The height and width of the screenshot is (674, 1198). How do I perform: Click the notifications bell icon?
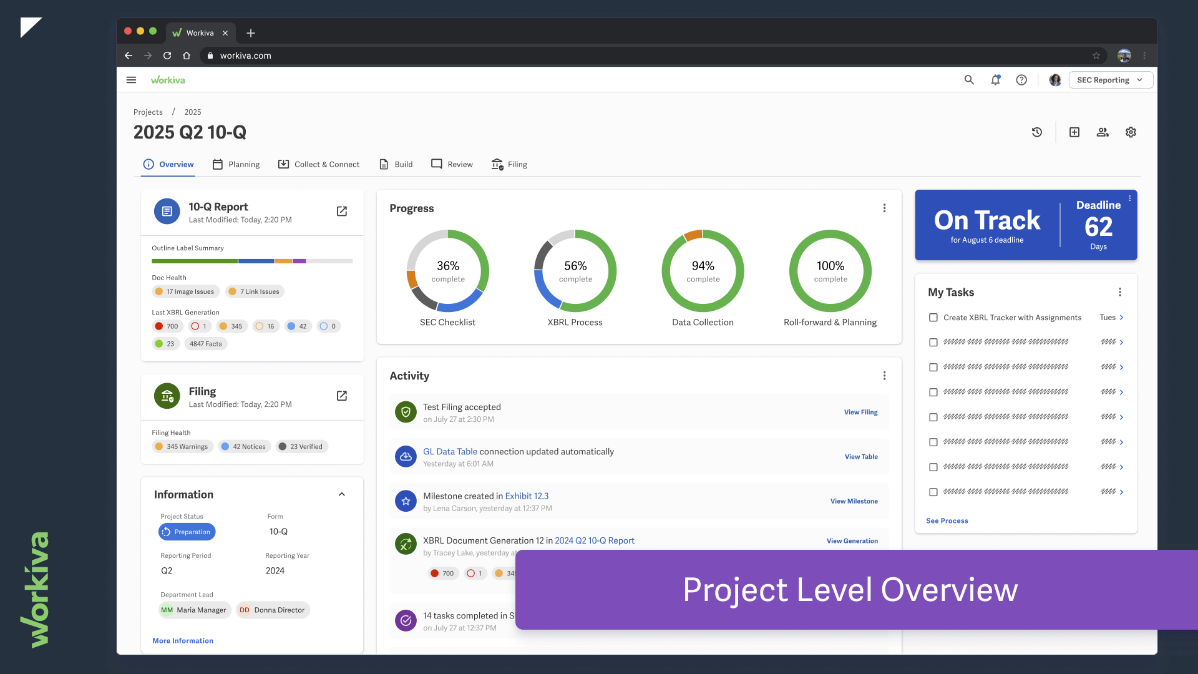point(995,80)
